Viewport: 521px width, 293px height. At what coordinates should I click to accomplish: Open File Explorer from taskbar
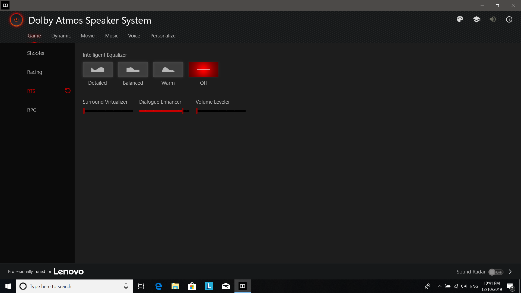[175, 286]
